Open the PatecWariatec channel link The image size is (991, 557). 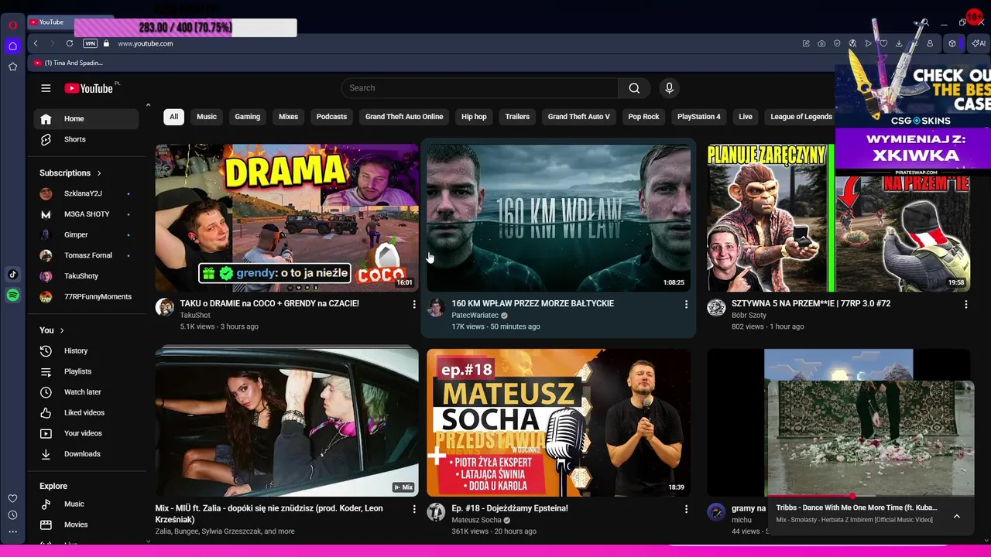point(475,316)
